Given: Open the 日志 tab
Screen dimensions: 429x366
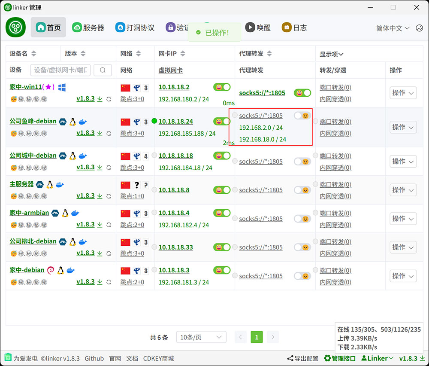Looking at the screenshot, I should click(294, 27).
